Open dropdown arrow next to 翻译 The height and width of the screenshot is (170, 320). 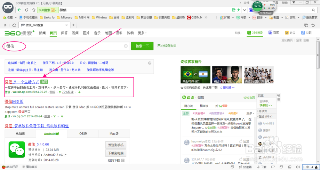tap(266, 18)
